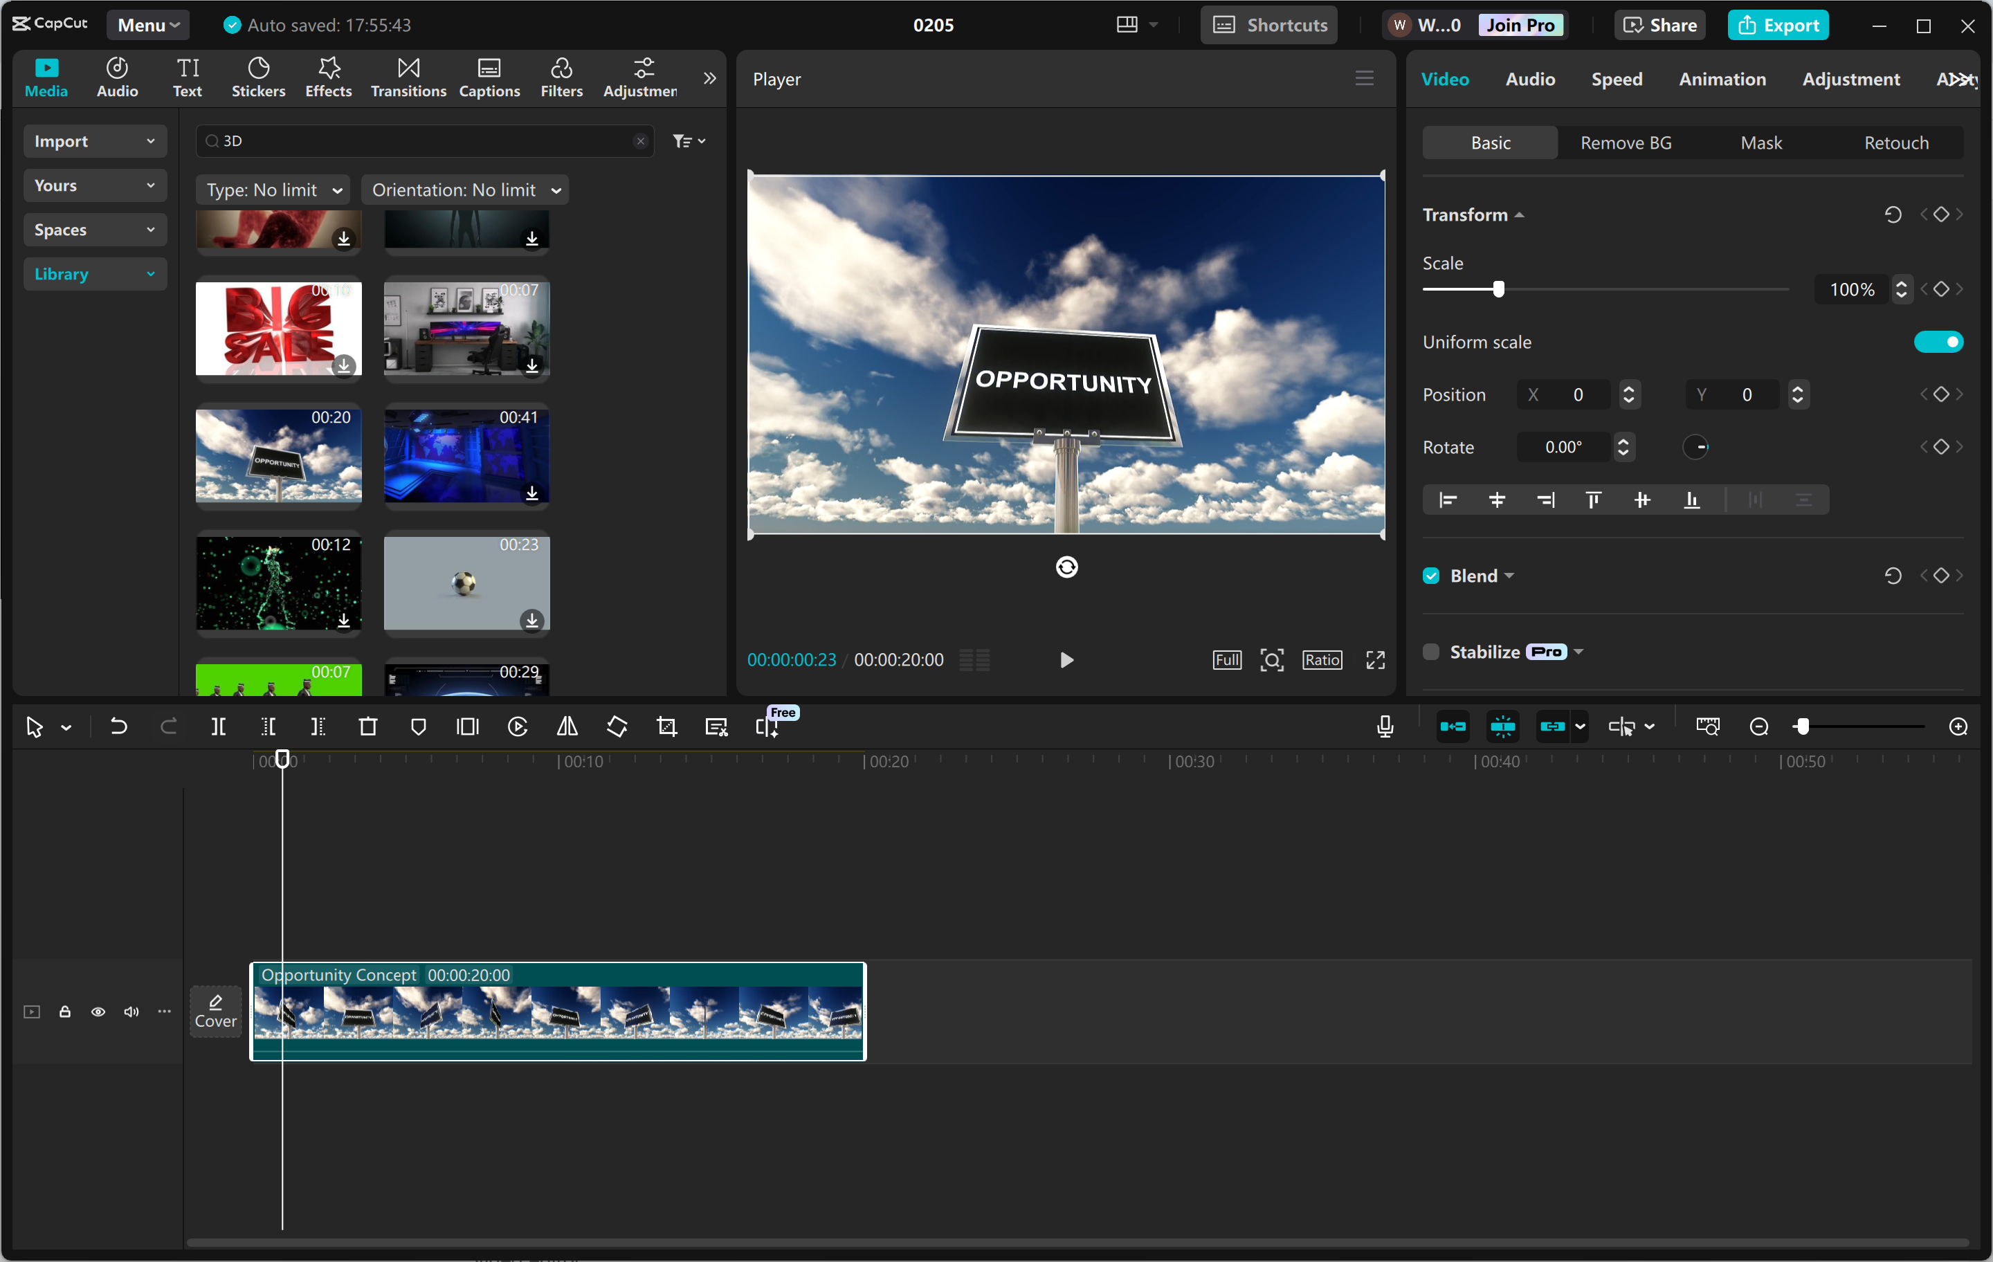
Task: Uncheck the Blend checkbox
Action: click(1430, 575)
